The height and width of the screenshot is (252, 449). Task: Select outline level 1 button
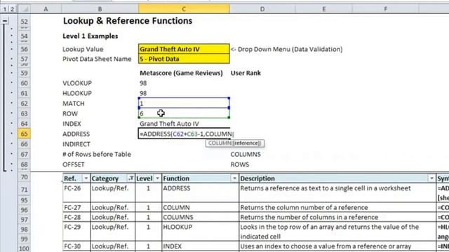pos(5,9)
